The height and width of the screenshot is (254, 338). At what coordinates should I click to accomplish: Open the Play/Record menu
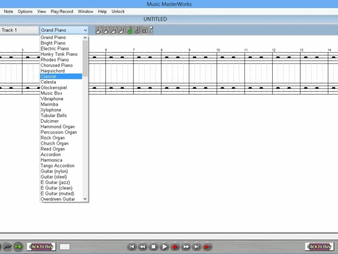(62, 11)
